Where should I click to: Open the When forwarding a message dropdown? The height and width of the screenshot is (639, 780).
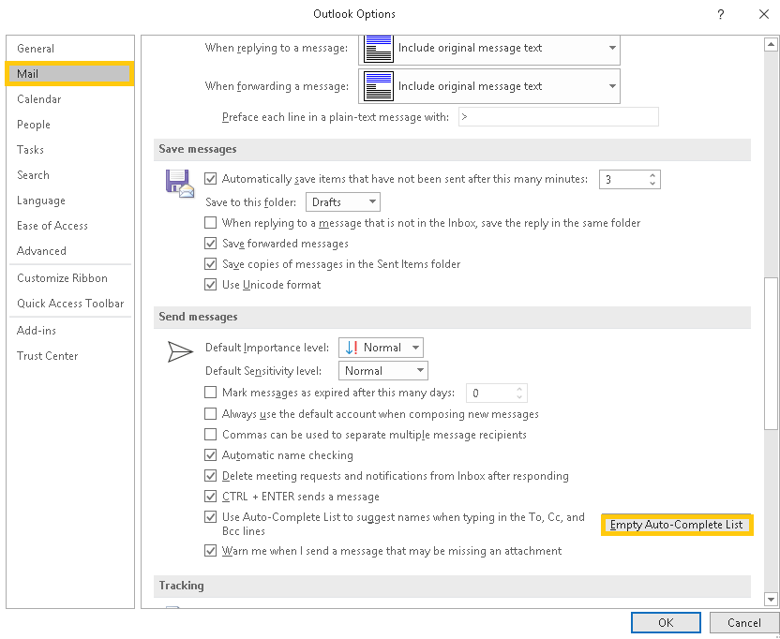tap(489, 86)
